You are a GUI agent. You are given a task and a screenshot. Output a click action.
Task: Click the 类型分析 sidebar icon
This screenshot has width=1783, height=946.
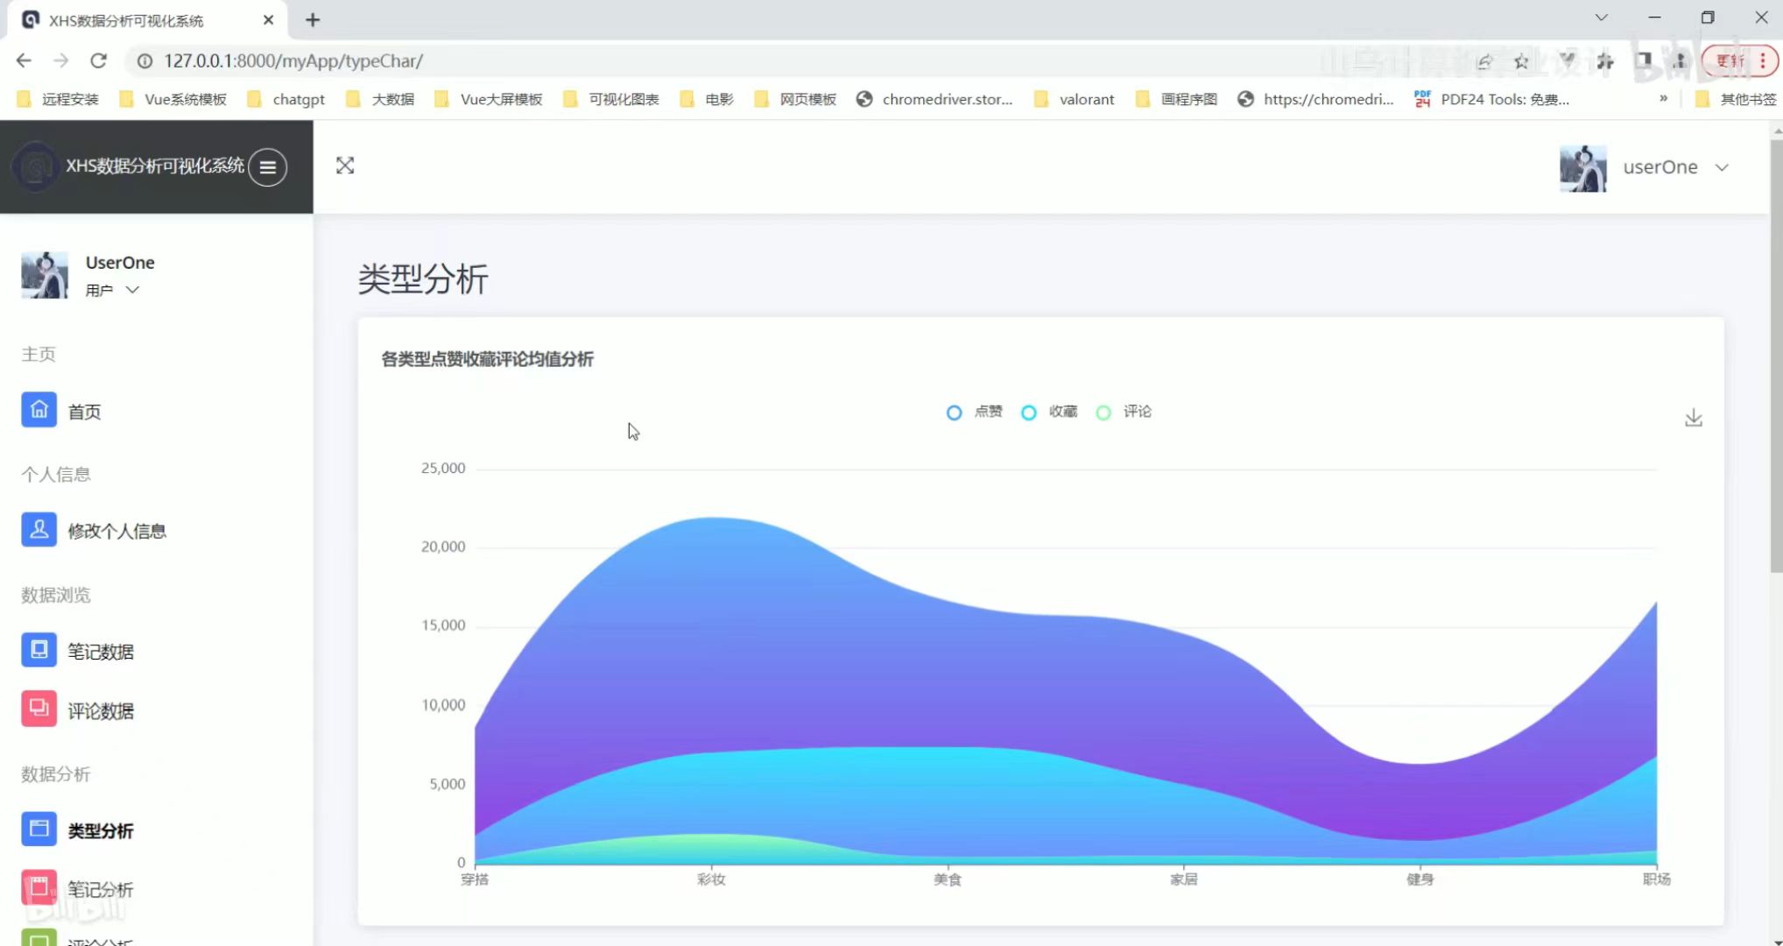coord(39,830)
